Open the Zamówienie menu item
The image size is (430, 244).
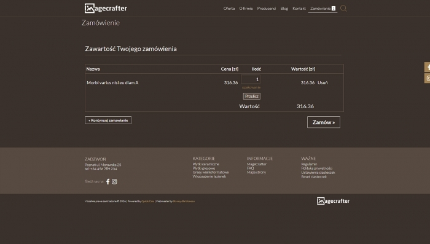click(322, 9)
